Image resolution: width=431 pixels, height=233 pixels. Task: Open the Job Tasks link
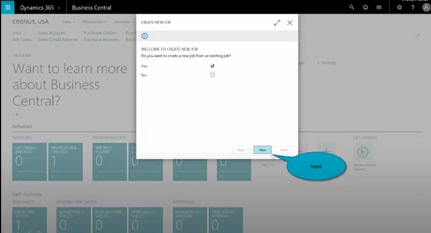pos(22,39)
